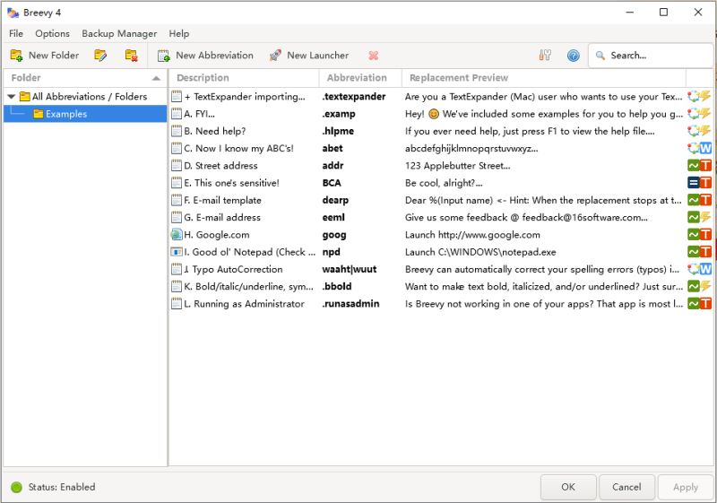
Task: Click the abet abbreviation cell
Action: 333,148
